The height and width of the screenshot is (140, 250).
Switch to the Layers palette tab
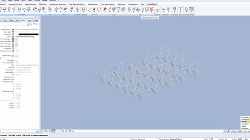(x=36, y=21)
